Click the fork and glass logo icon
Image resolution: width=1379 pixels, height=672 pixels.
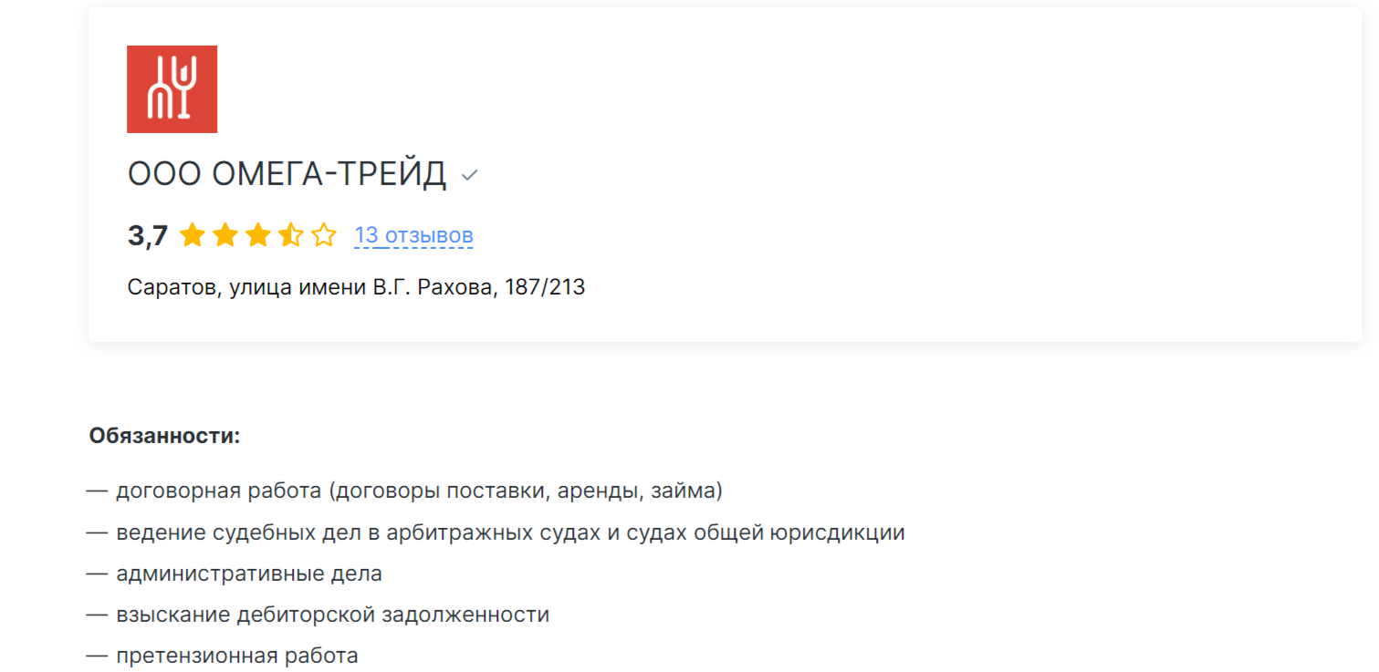pos(172,89)
